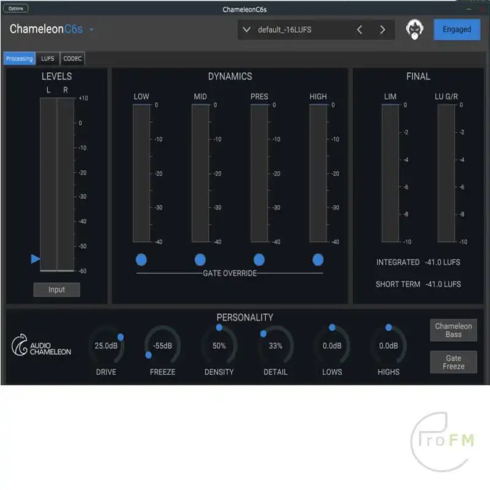The height and width of the screenshot is (490, 490).
Task: Activate the Gate Freeze button
Action: click(453, 361)
